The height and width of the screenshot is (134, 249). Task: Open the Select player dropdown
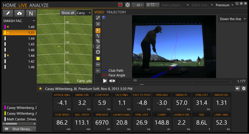[x=175, y=5]
